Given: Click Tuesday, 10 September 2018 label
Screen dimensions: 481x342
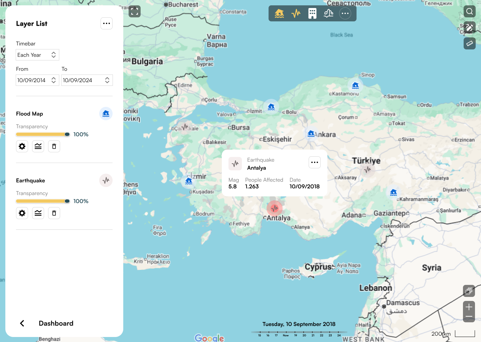Looking at the screenshot, I should coord(299,324).
